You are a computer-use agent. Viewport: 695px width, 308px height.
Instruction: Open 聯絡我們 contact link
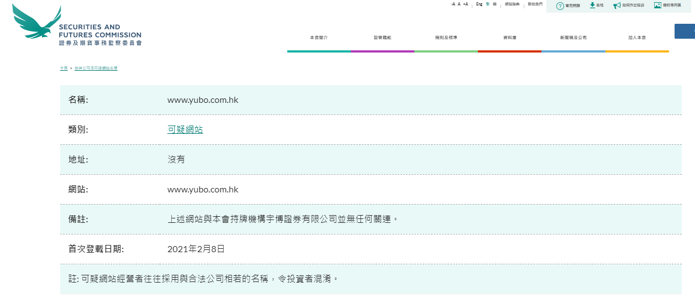(x=535, y=4)
